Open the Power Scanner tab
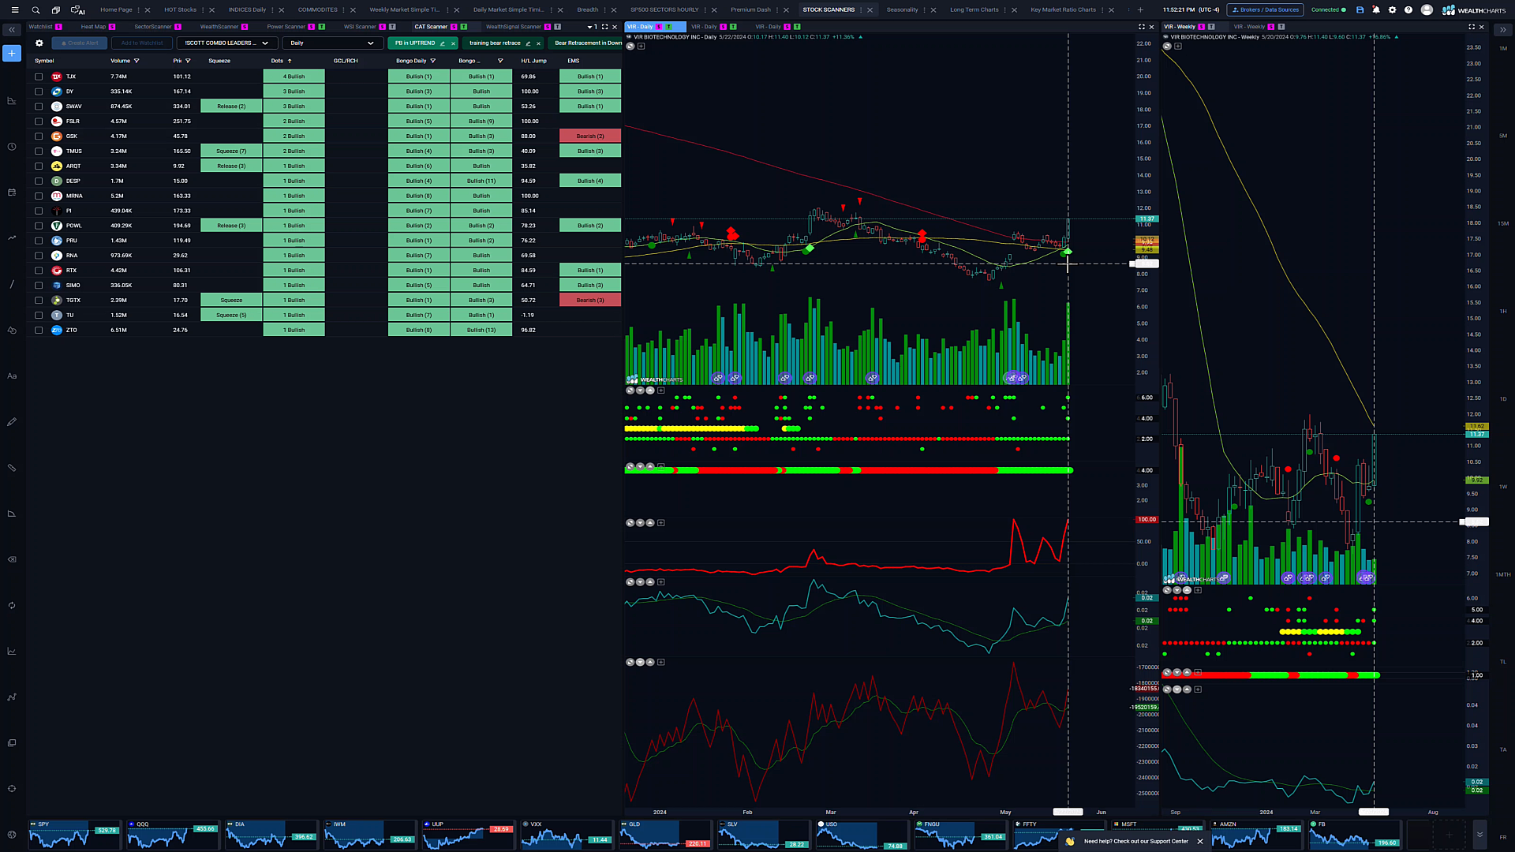Viewport: 1515px width, 852px height. tap(286, 27)
